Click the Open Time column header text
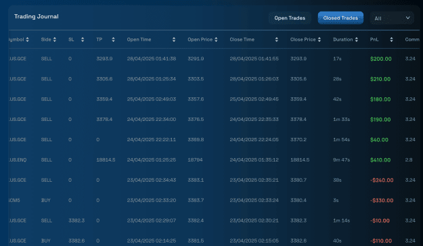423x246 pixels. (139, 40)
